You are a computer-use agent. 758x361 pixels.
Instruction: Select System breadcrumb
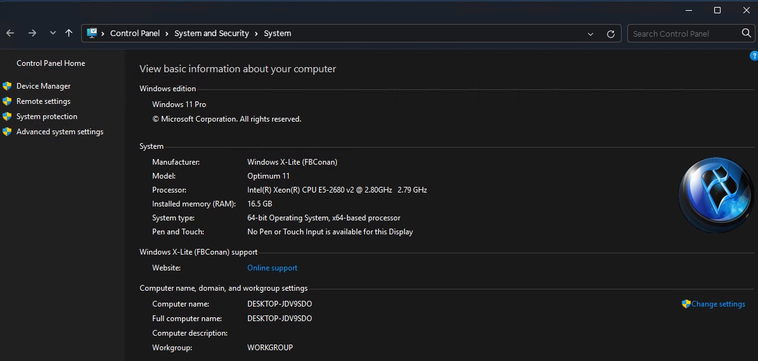pyautogui.click(x=277, y=34)
